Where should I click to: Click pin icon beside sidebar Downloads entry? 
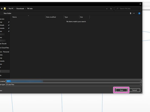coord(9,25)
